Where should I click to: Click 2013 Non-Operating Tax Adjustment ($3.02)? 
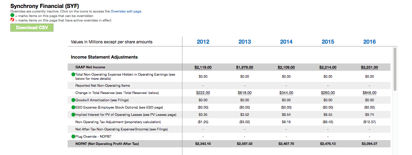[x=244, y=122]
